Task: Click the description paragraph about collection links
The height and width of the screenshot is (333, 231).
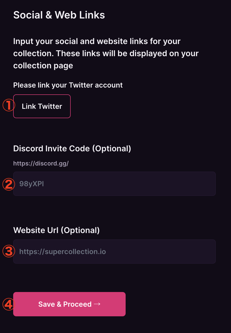Action: pos(106,53)
